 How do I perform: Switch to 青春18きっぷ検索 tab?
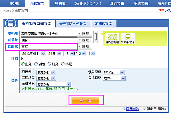[73, 24]
